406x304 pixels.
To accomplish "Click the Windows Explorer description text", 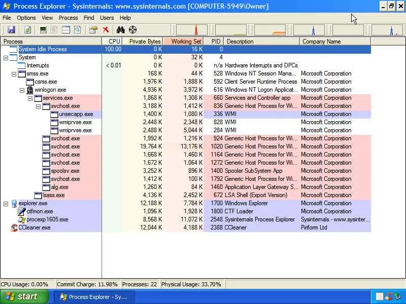I will click(246, 204).
